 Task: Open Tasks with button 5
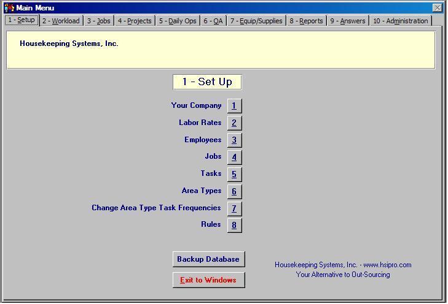pos(234,174)
